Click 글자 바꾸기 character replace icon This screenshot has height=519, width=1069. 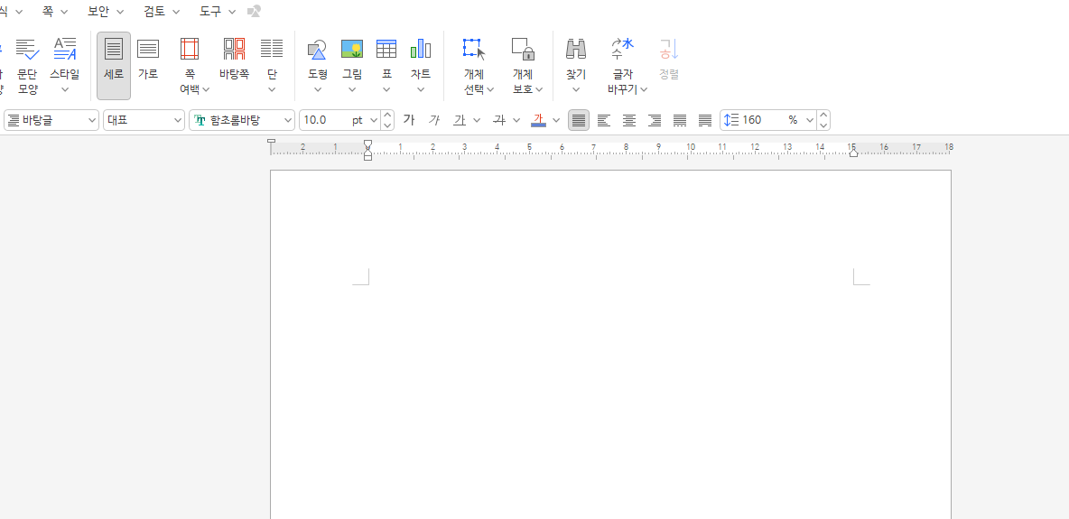622,49
